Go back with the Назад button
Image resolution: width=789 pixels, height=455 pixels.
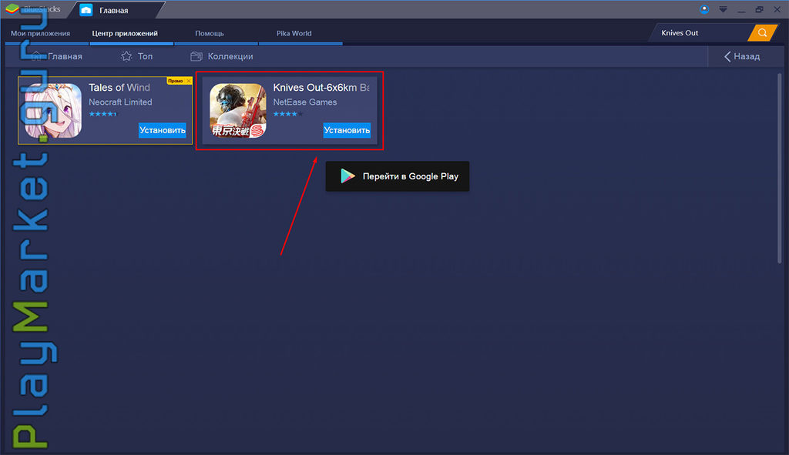(742, 56)
